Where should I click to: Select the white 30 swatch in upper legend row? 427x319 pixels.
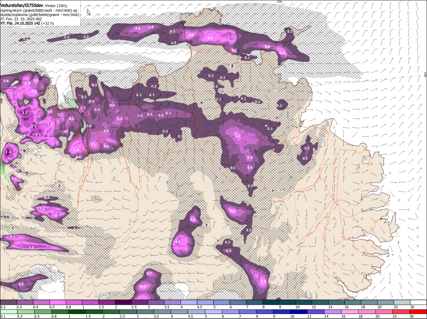(x=419, y=302)
